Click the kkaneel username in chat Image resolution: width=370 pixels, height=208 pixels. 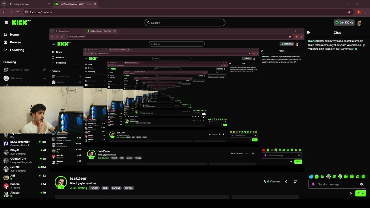coord(313,41)
